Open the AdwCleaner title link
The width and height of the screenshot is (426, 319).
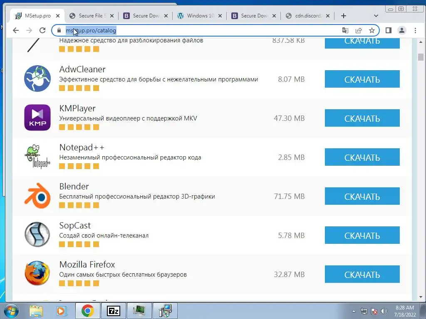pos(82,69)
